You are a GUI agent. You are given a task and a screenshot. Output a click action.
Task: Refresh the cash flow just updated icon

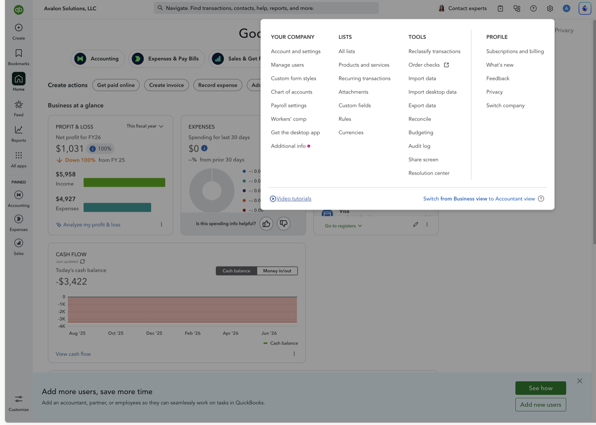tap(83, 262)
